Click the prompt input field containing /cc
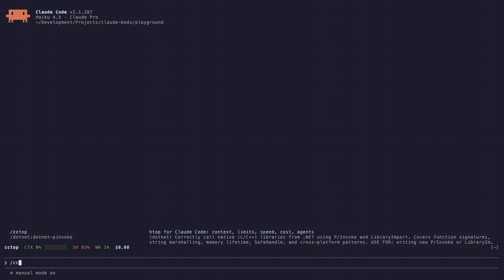Image resolution: width=504 pixels, height=280 pixels. [252, 263]
